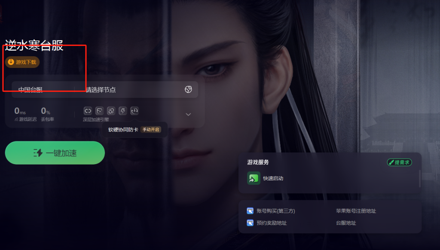Open the 台服地址 link

(x=346, y=223)
